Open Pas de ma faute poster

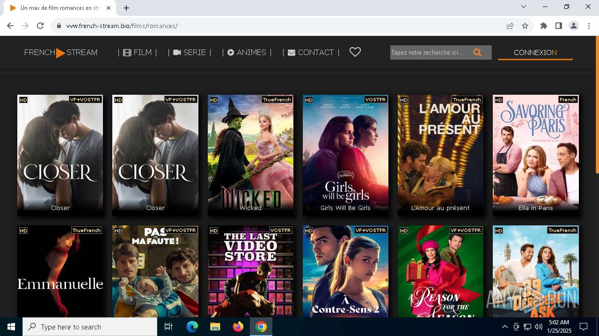coord(155,271)
